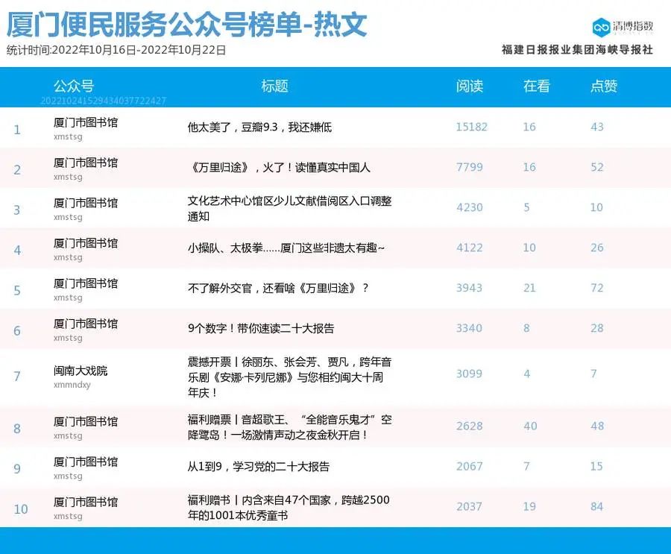The image size is (671, 554).
Task: Click the read count 15182
Action: (471, 128)
